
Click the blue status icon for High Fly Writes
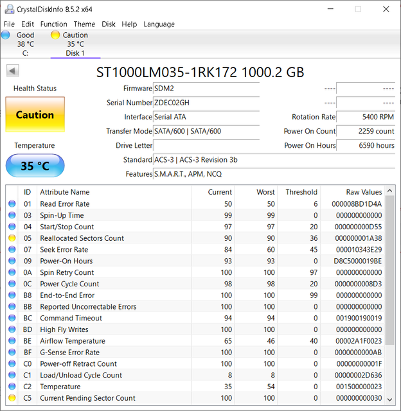point(12,329)
